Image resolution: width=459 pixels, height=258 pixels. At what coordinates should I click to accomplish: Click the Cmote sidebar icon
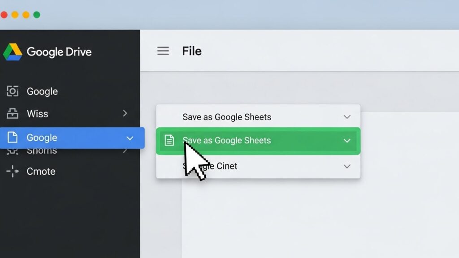[x=13, y=171]
